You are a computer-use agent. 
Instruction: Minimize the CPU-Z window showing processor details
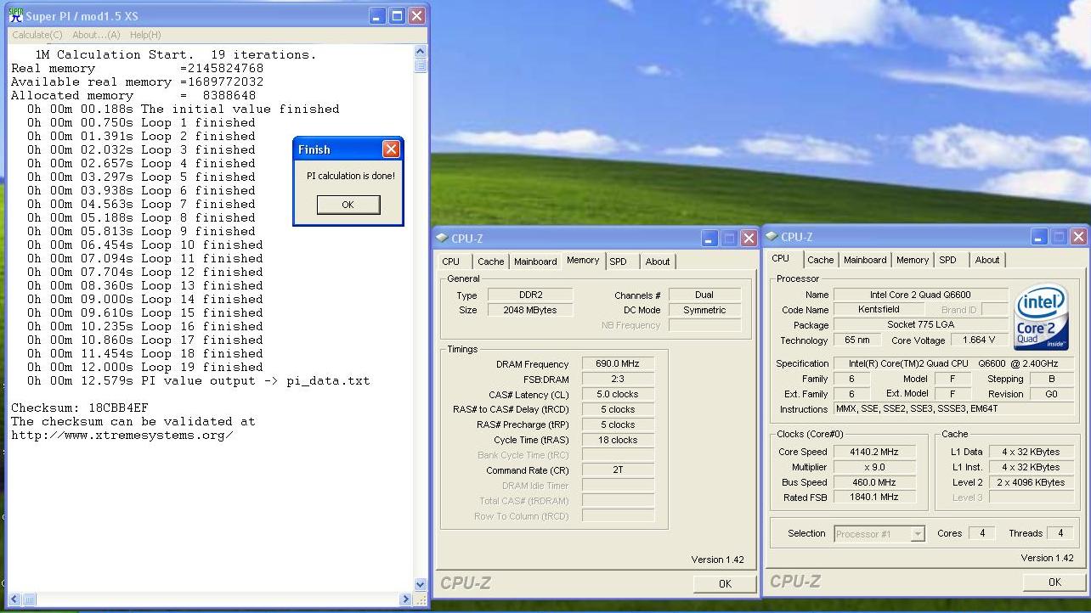coord(1039,237)
